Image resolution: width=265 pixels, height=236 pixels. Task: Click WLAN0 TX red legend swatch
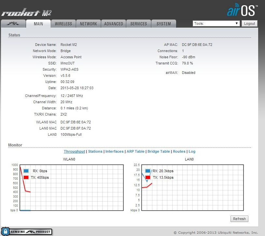(x=26, y=177)
